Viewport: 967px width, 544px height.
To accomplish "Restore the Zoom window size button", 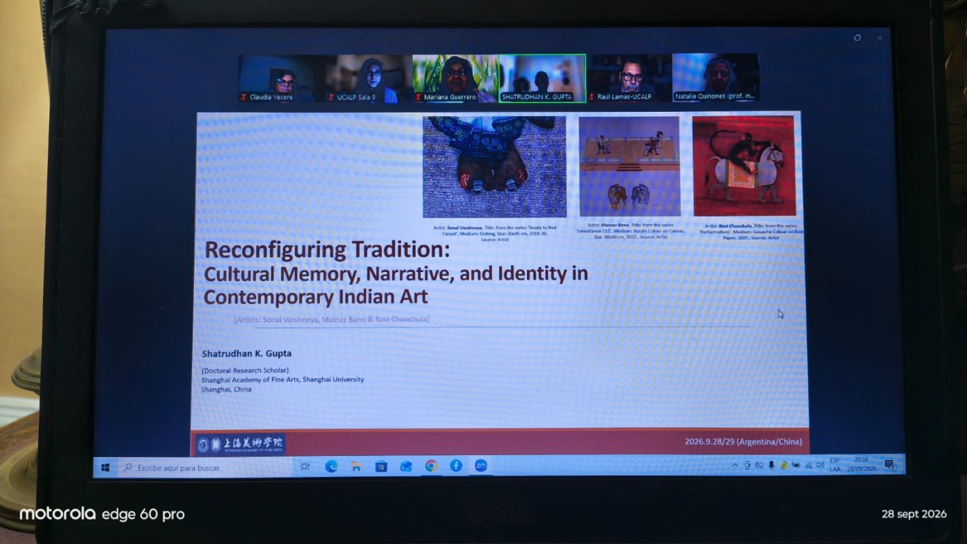I will point(857,38).
